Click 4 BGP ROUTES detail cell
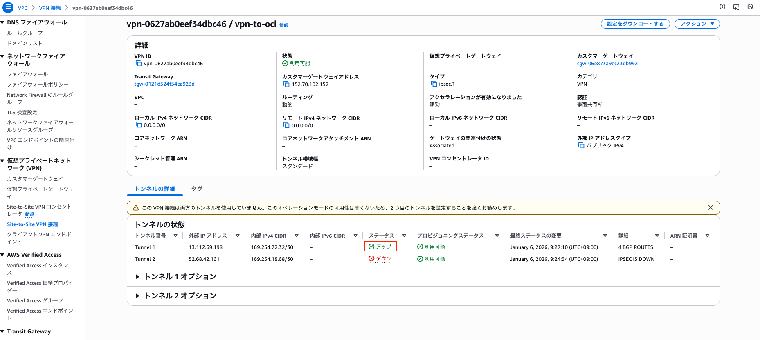 [636, 247]
